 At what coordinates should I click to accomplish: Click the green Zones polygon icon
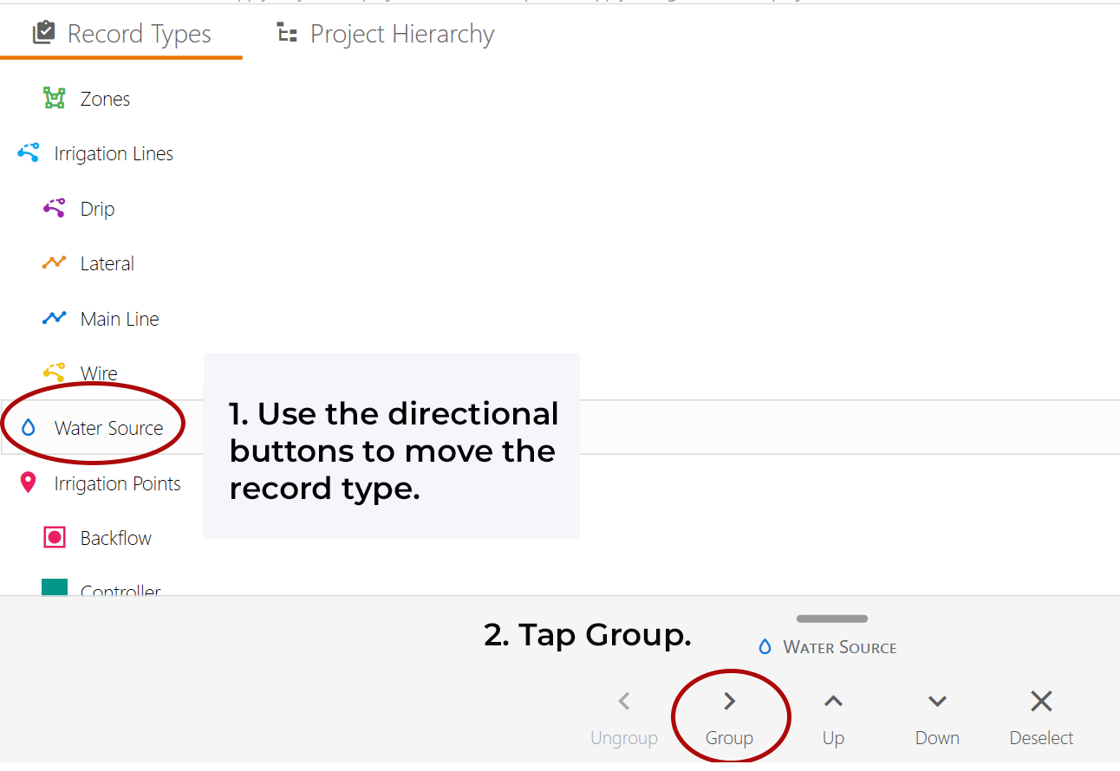point(55,99)
